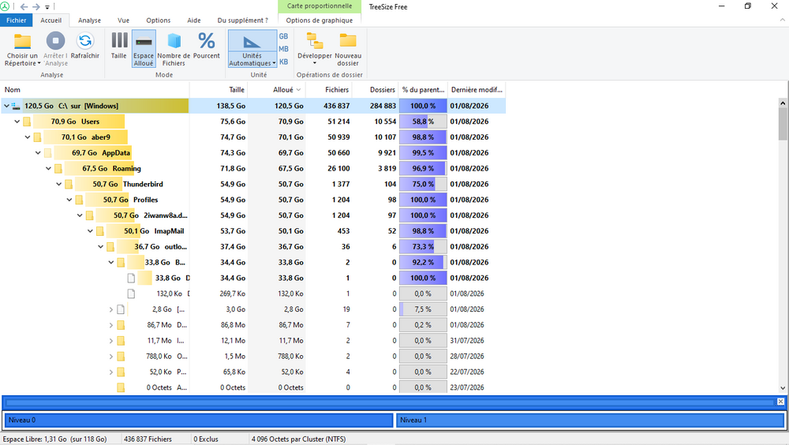Collapse the AppData folder
This screenshot has height=445, width=789.
coord(38,152)
